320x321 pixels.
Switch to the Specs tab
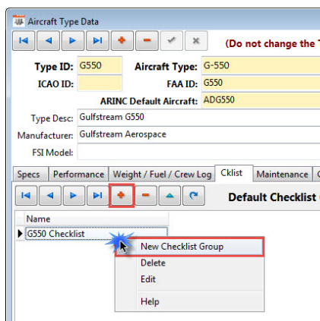30,175
